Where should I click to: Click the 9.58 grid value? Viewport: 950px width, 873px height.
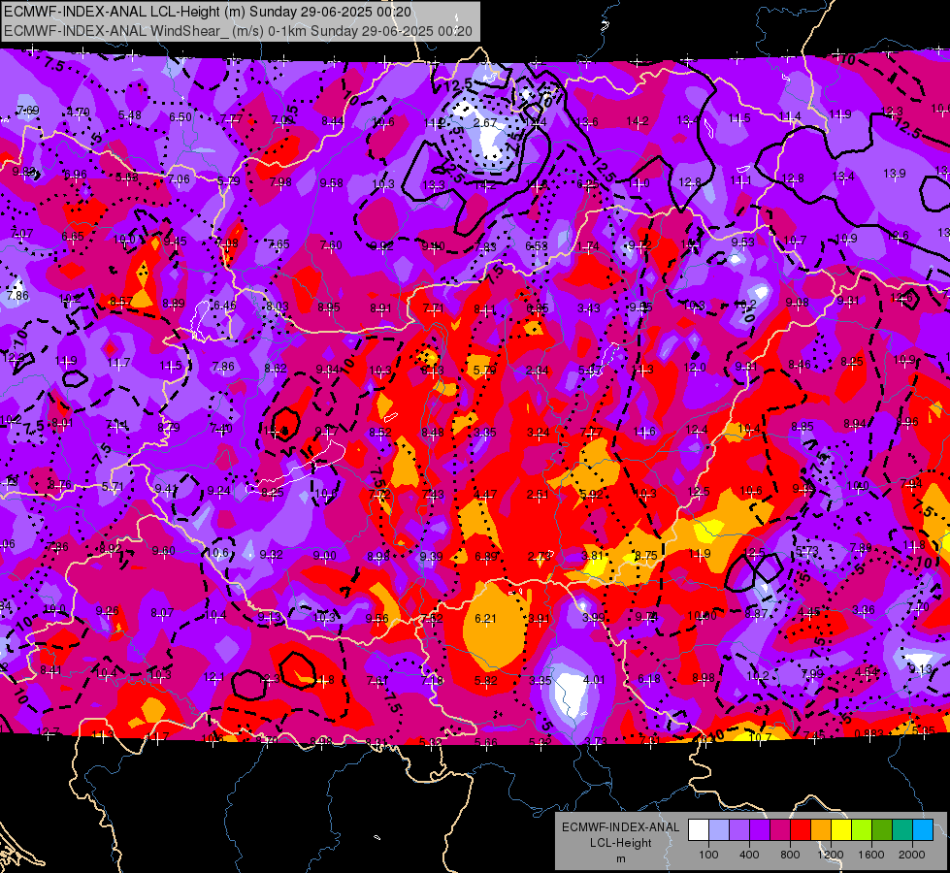[332, 183]
